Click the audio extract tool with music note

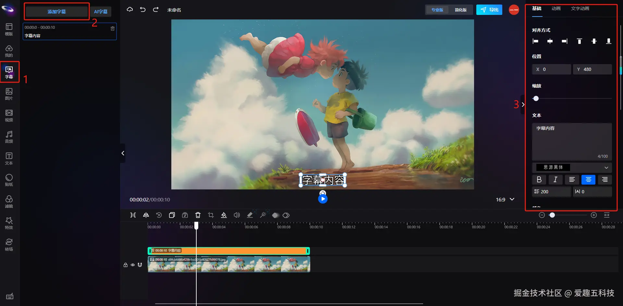pos(185,215)
